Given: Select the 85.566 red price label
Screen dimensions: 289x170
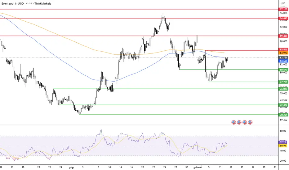Looking at the screenshot, I should pos(283,50).
